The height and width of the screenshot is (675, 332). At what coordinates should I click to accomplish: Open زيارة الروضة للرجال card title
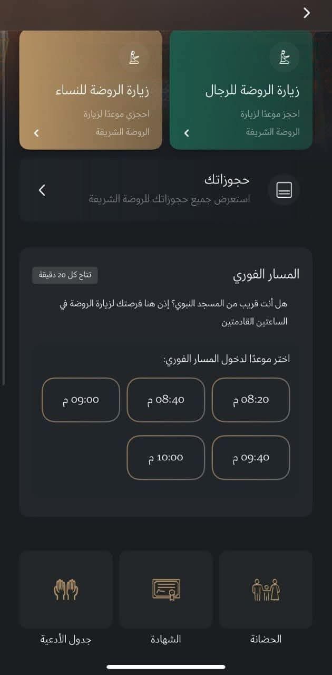(x=252, y=91)
